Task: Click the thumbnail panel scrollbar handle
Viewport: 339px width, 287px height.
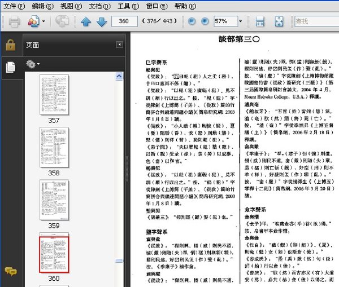Action: tap(119, 260)
